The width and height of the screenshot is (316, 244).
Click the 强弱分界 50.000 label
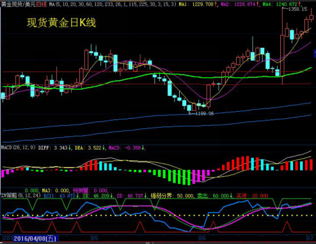(x=172, y=196)
